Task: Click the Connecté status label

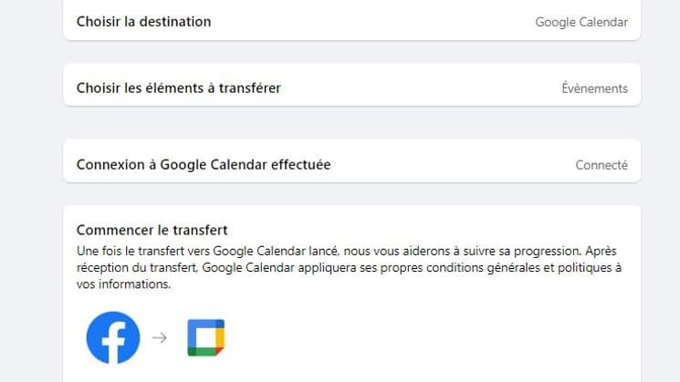Action: (x=602, y=165)
